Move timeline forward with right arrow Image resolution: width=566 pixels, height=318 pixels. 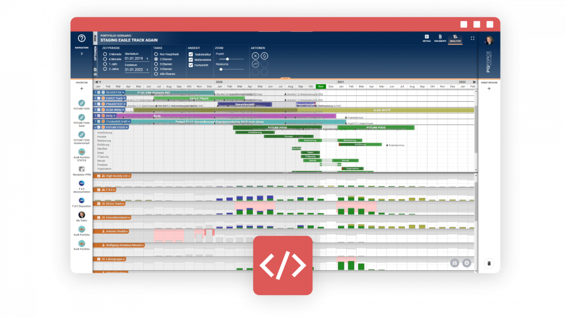(474, 82)
